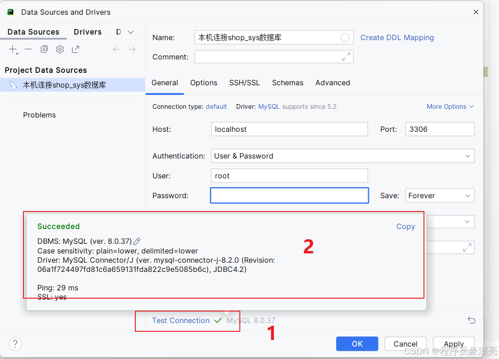Click the truncated D tab
This screenshot has height=359, width=499.
point(118,32)
